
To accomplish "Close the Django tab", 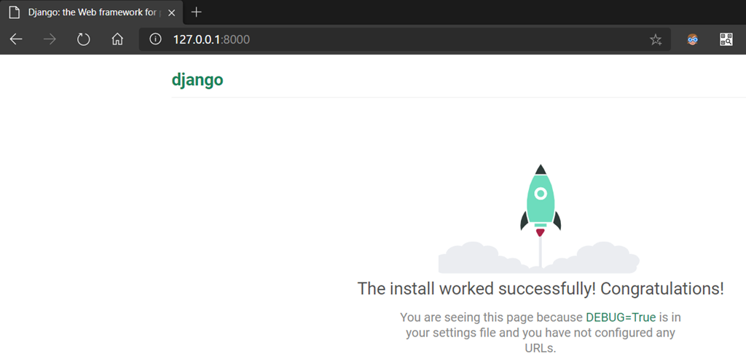I will click(x=171, y=12).
